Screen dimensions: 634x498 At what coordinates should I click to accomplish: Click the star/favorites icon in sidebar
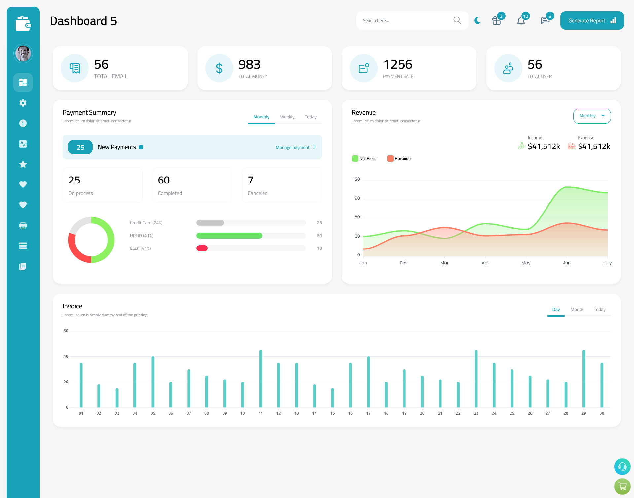23,164
